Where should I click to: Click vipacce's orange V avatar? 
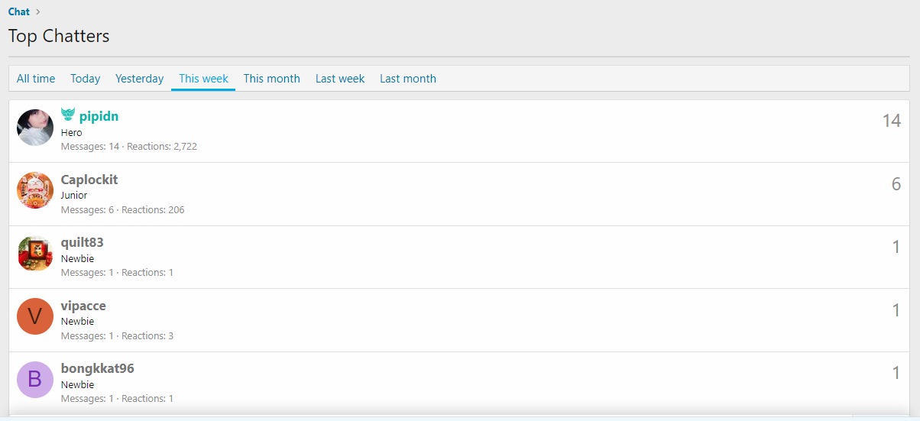35,316
